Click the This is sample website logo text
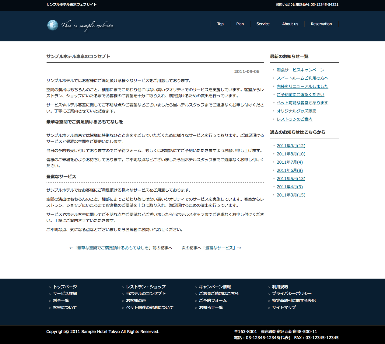This screenshot has width=385, height=344. point(87,26)
